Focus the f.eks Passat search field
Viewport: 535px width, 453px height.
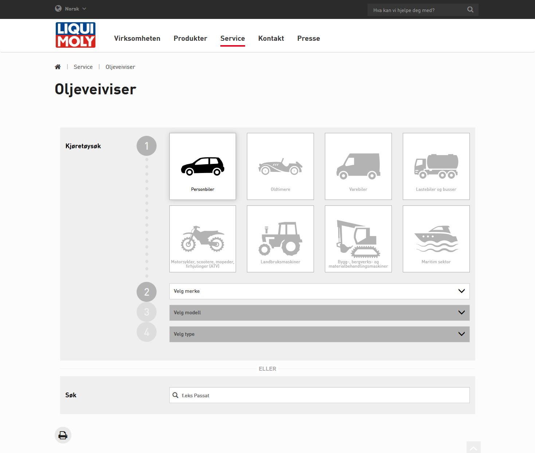pyautogui.click(x=324, y=395)
